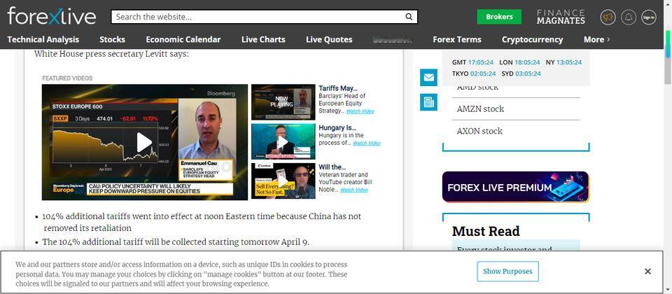Click Watch Video link for Will the
Viewport: 672px width, 294px height.
pos(354,190)
